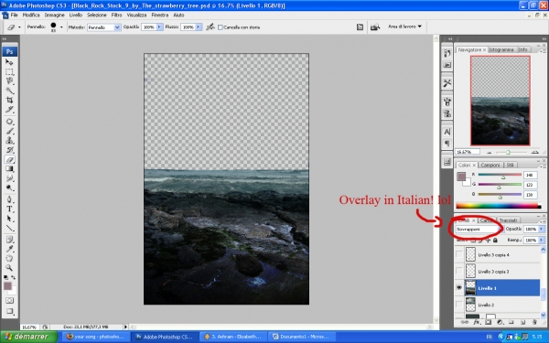
Task: Select the Brush tool
Action: pos(9,131)
